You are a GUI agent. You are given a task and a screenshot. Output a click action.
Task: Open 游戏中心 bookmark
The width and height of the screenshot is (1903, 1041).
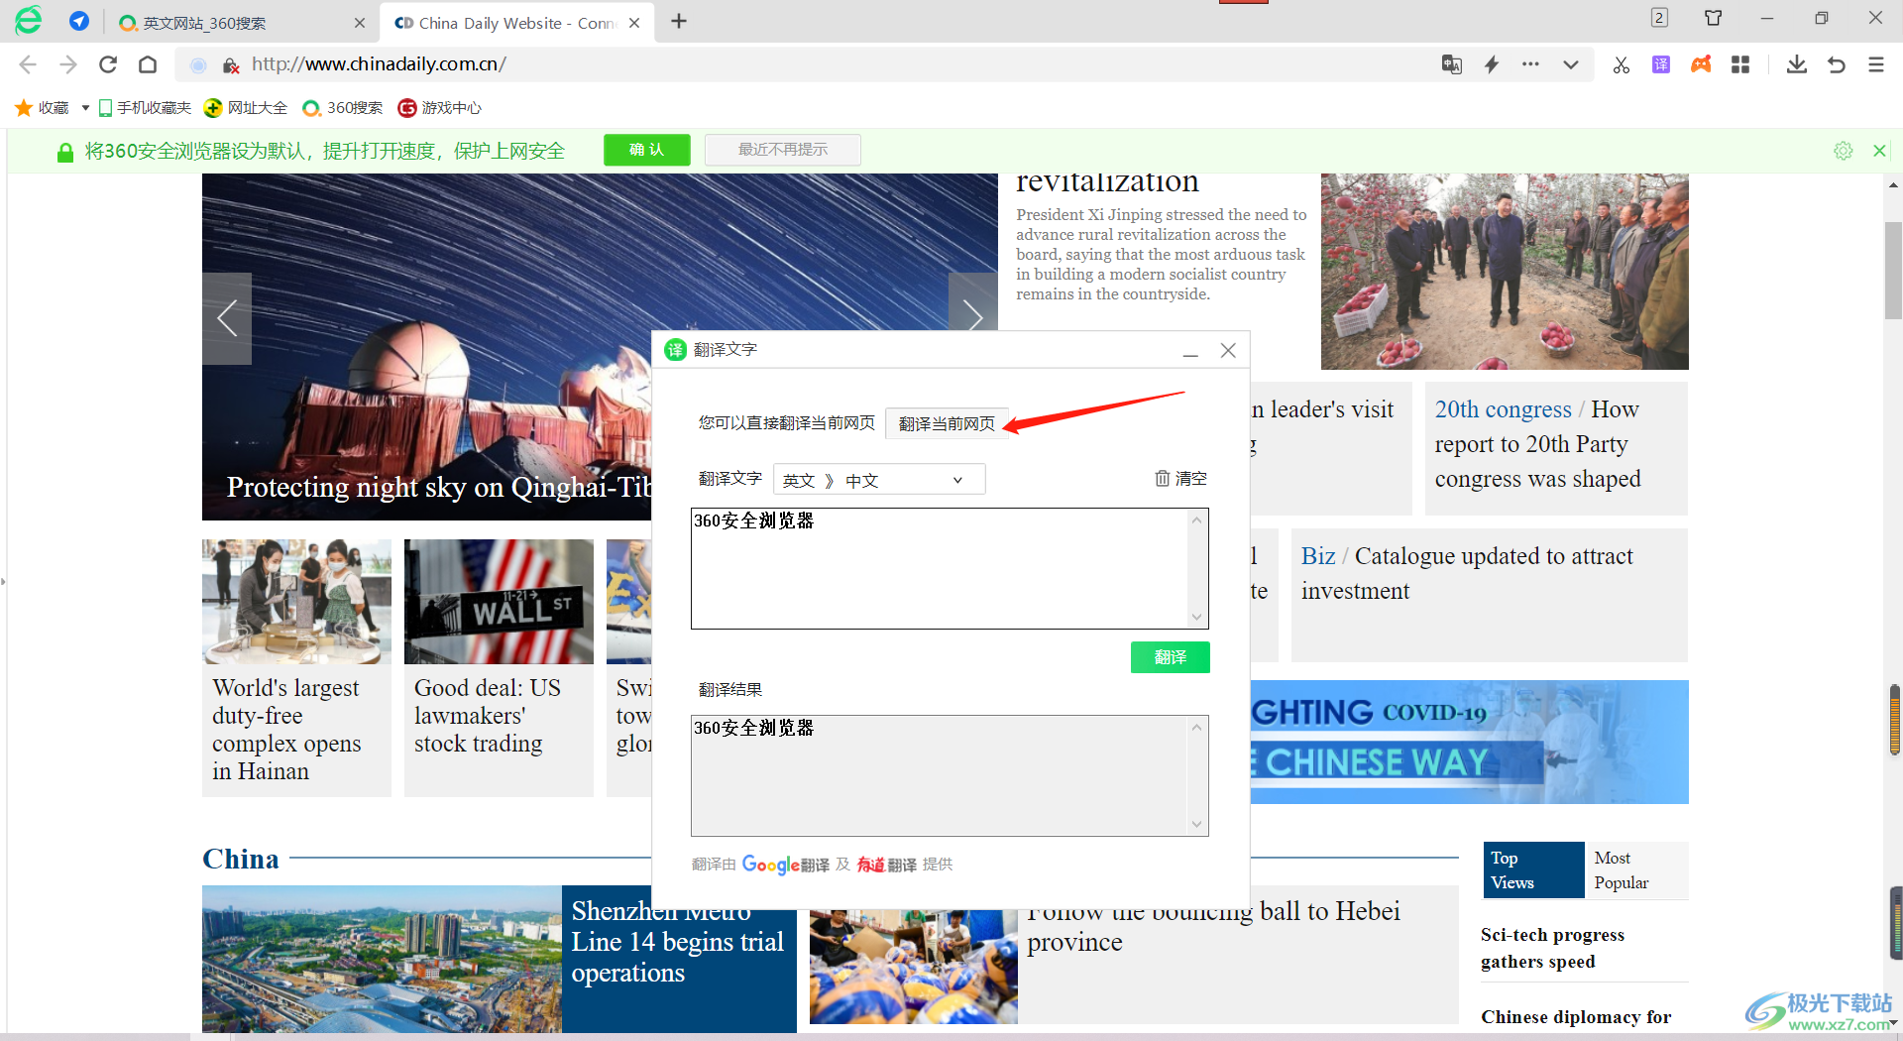(440, 108)
